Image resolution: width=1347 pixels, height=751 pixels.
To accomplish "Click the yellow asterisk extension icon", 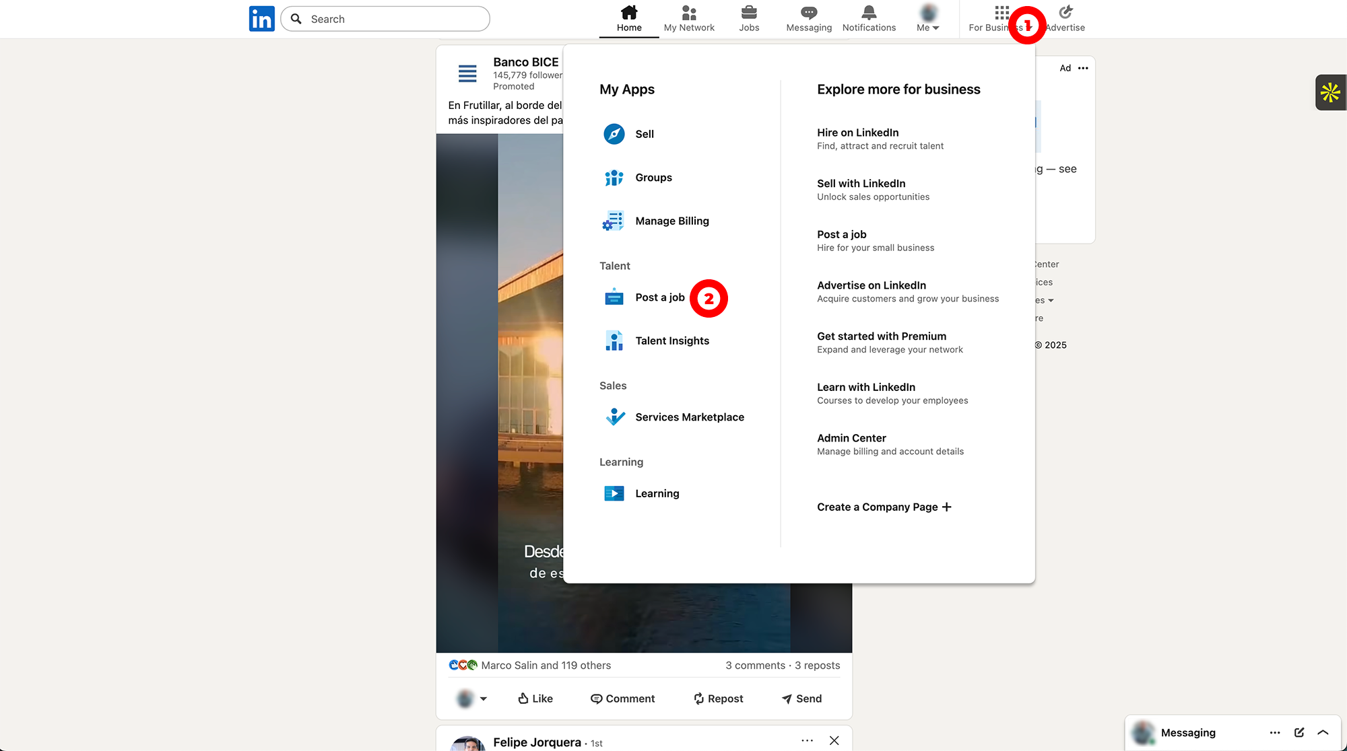I will 1330,92.
